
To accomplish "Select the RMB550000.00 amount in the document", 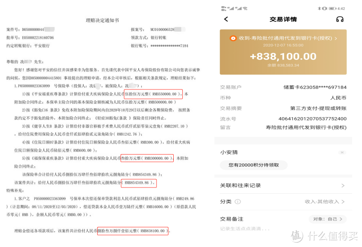I will tap(164, 94).
